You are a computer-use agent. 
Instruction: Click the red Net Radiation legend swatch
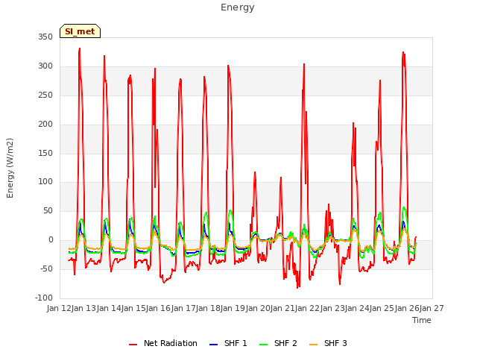133,345
